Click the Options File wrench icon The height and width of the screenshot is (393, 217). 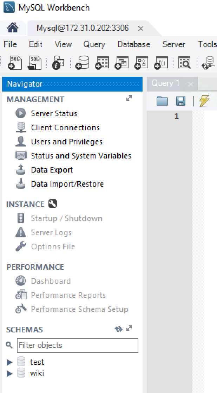pyautogui.click(x=20, y=246)
